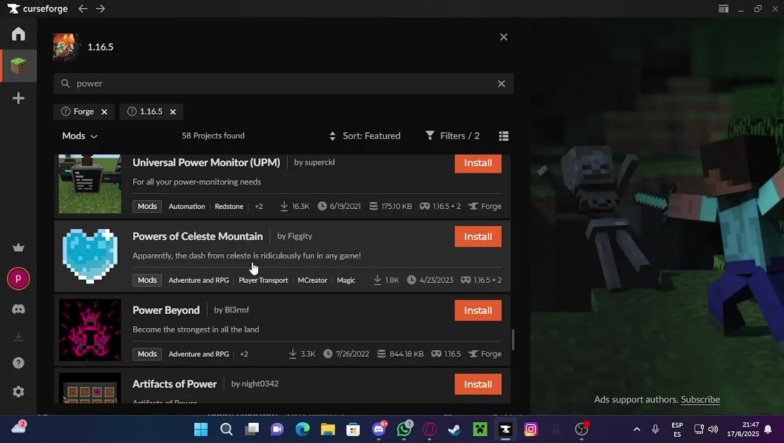The width and height of the screenshot is (784, 443).
Task: Remove the Forge filter chip
Action: 104,112
